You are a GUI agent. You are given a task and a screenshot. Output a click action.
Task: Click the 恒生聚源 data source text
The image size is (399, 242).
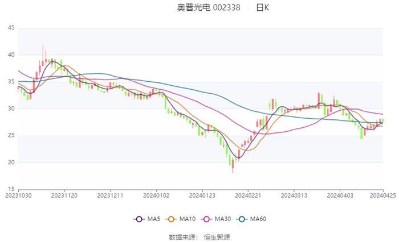[217, 237]
